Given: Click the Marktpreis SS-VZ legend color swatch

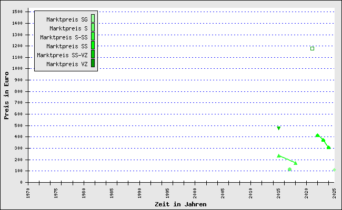Looking at the screenshot, I should click(93, 54).
